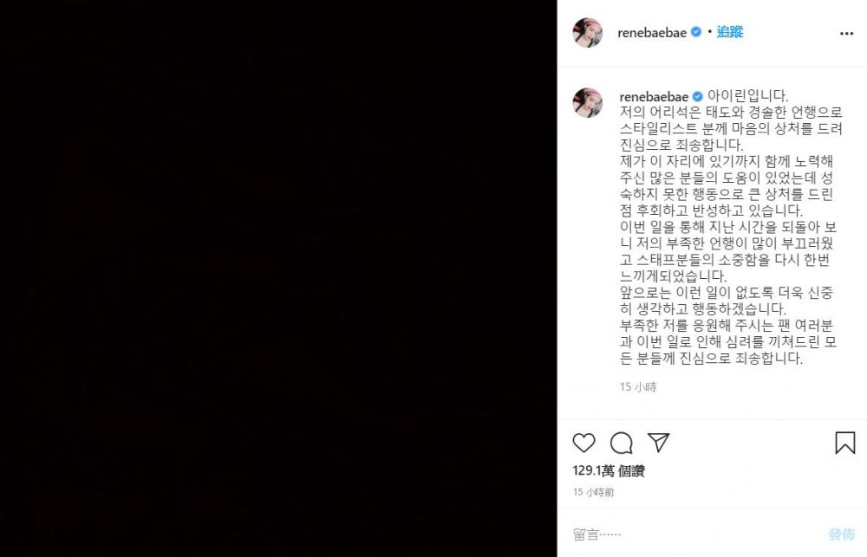Click the 15 小時前 post timestamp
The image size is (867, 557).
(593, 492)
